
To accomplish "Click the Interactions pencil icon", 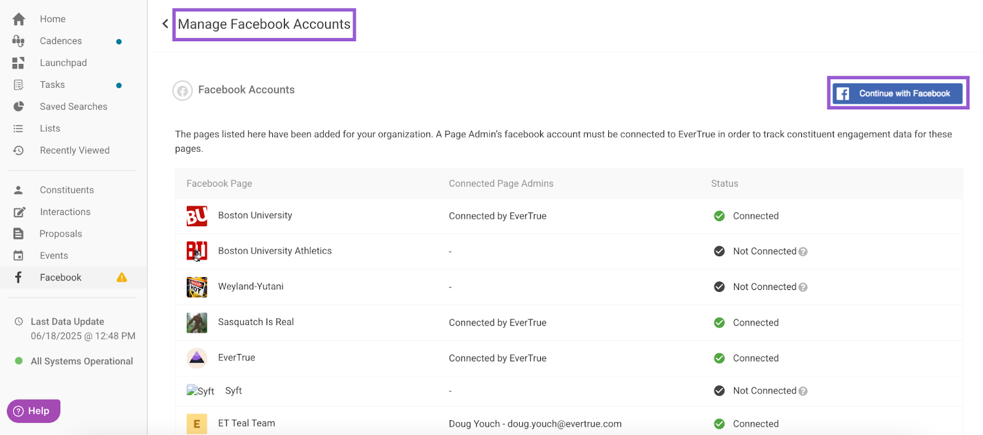I will [x=19, y=212].
